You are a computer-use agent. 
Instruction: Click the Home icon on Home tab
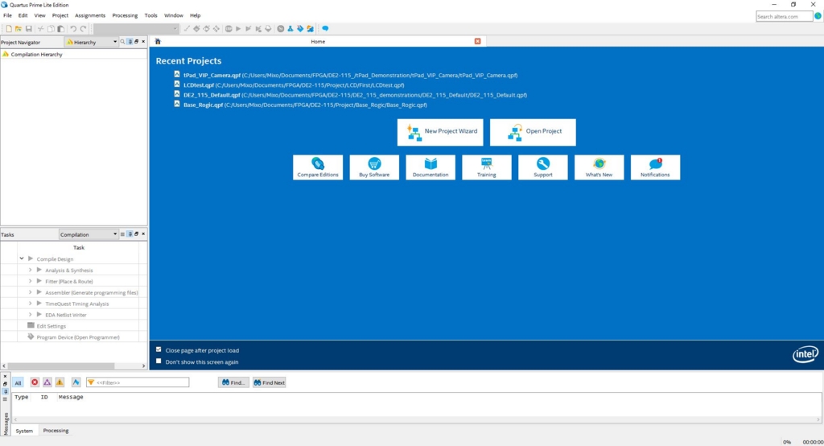pyautogui.click(x=158, y=42)
